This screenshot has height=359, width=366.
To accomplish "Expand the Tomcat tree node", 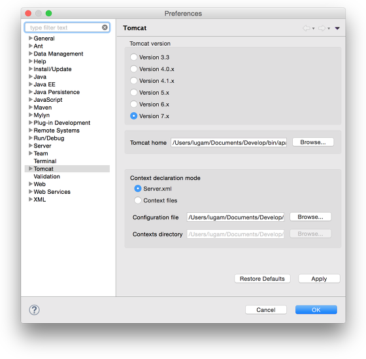I will (30, 168).
